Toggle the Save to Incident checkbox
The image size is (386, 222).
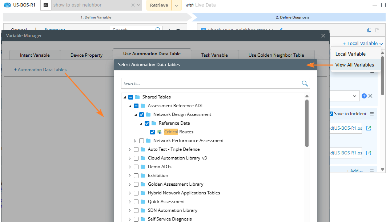(331, 114)
